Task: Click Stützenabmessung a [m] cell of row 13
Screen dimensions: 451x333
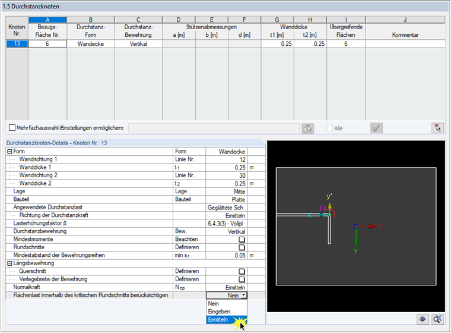Action: [179, 44]
